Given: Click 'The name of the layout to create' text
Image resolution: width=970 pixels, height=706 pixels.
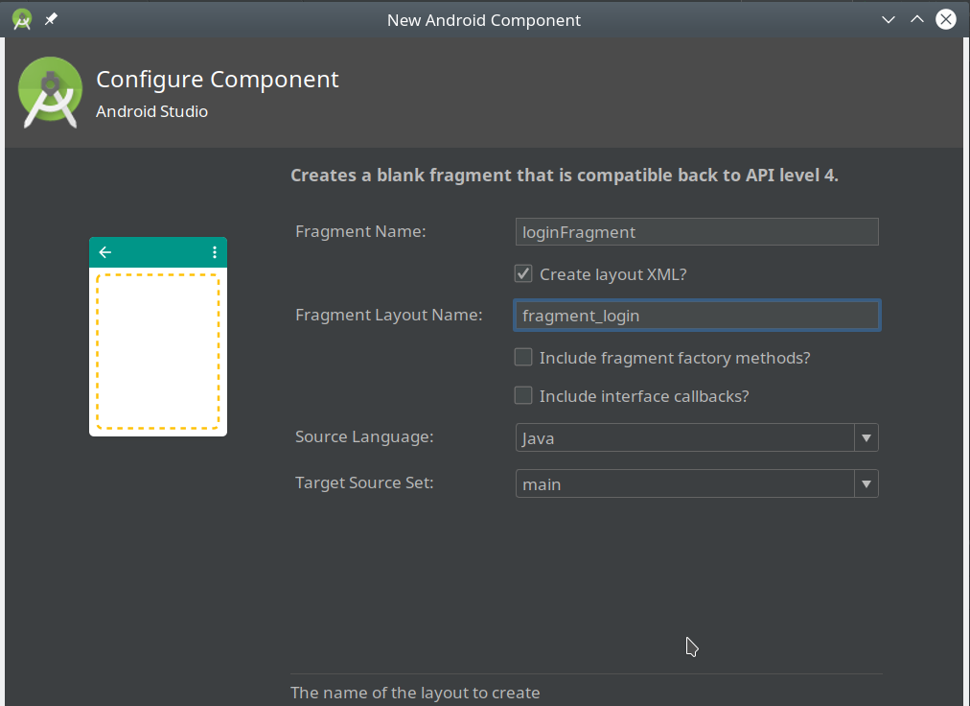Looking at the screenshot, I should tap(415, 693).
